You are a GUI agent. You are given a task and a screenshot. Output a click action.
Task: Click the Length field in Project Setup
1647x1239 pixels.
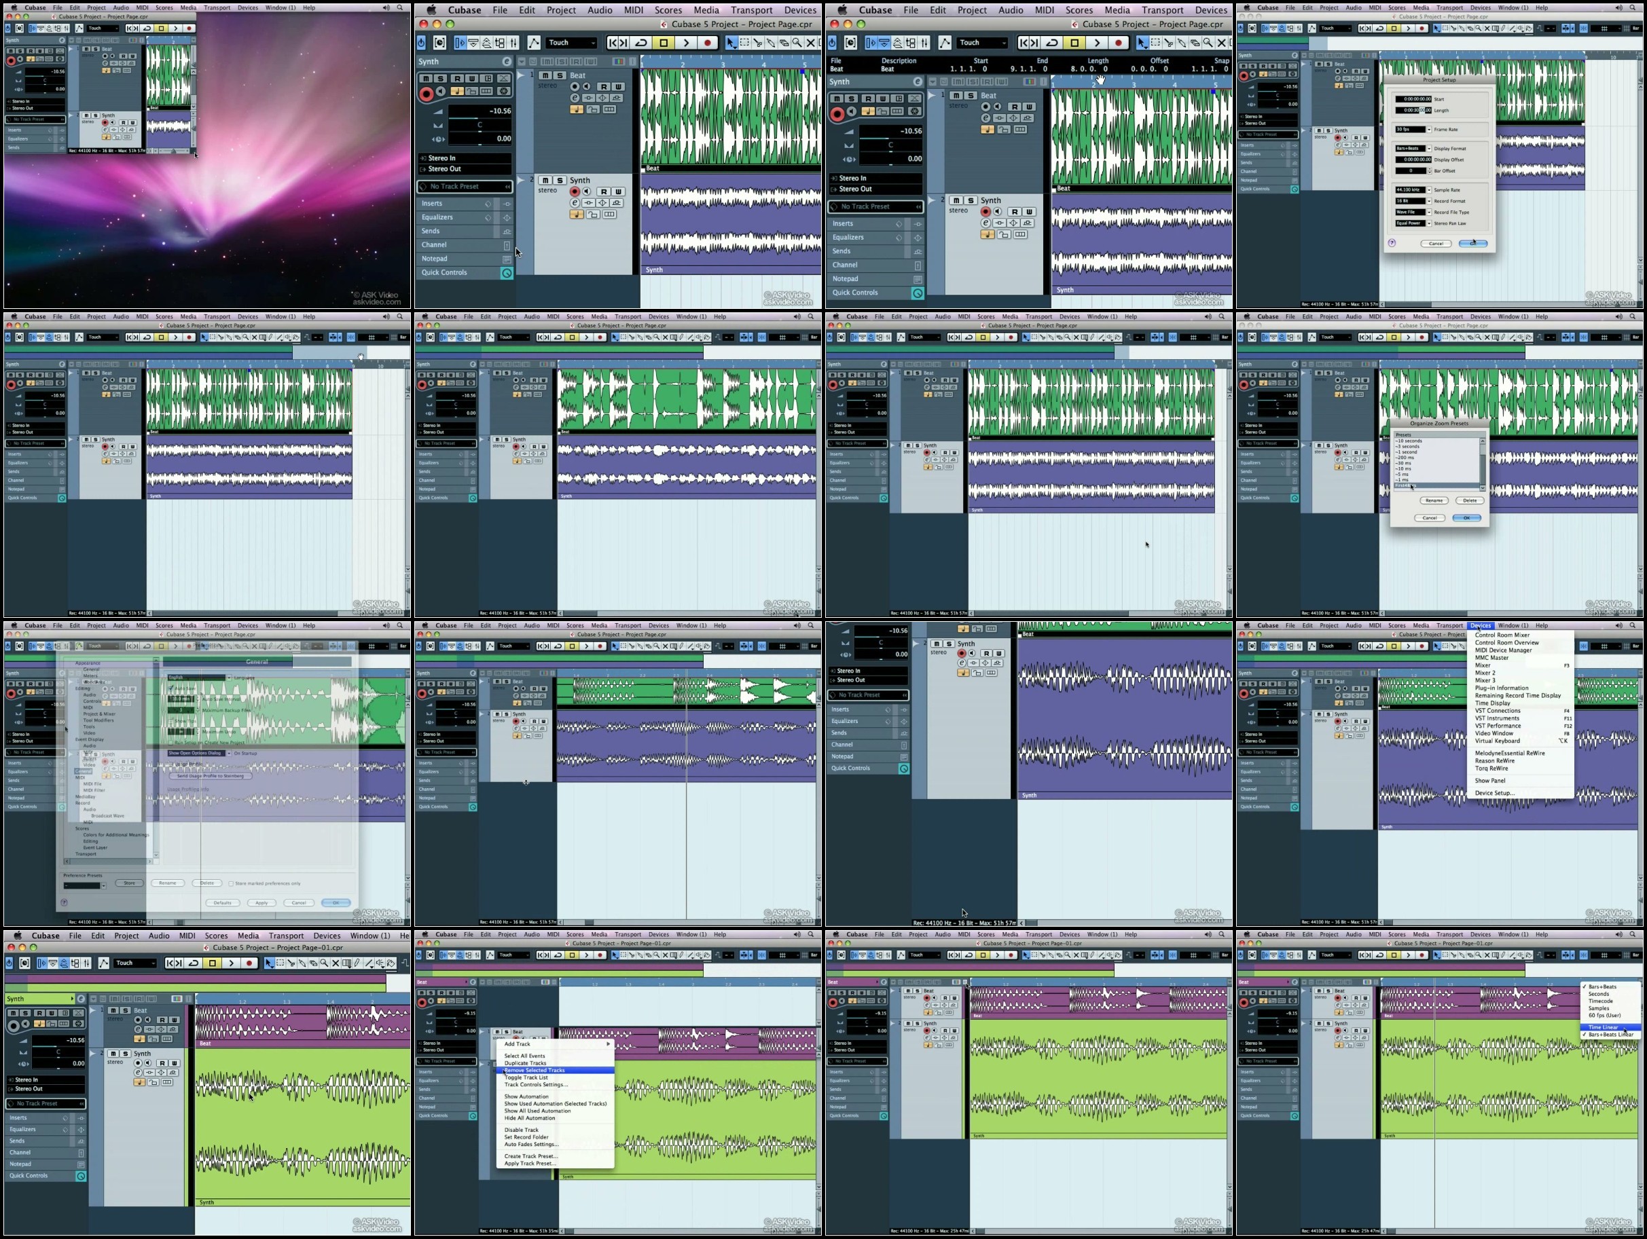coord(1413,110)
